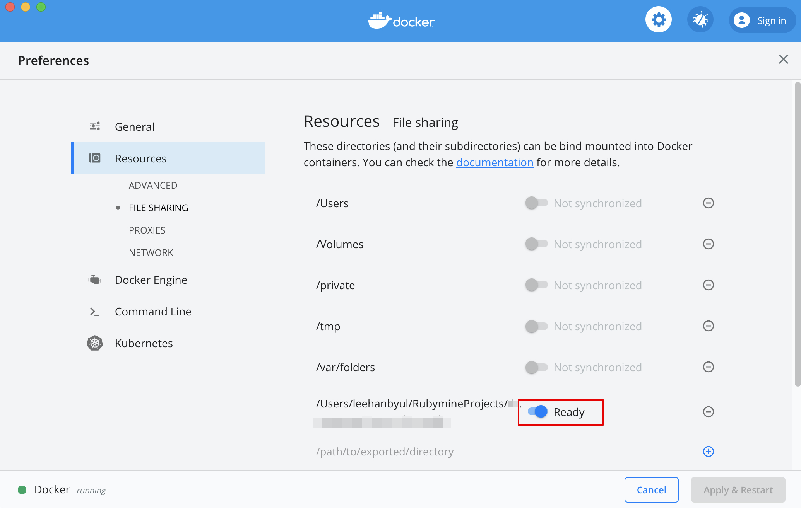Click the /private directory path

pyautogui.click(x=335, y=285)
